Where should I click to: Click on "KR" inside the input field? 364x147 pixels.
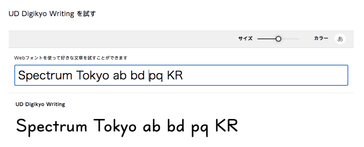(174, 75)
